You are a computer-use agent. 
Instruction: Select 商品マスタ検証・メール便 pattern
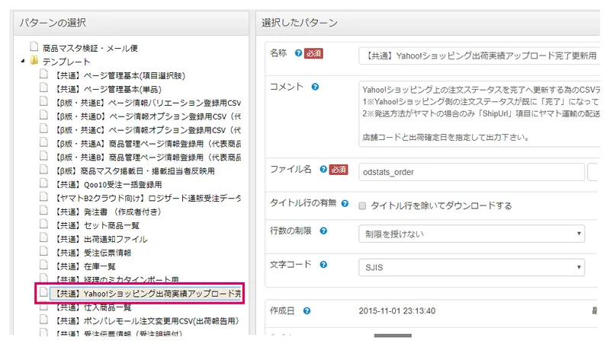pos(90,48)
